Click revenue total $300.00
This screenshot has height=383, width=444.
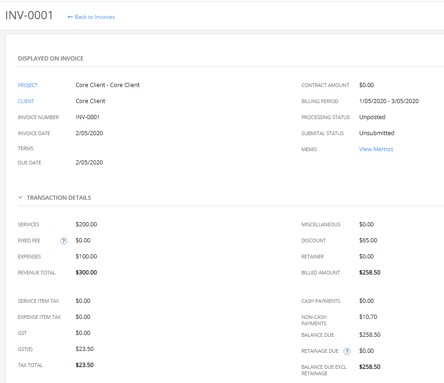(x=86, y=272)
